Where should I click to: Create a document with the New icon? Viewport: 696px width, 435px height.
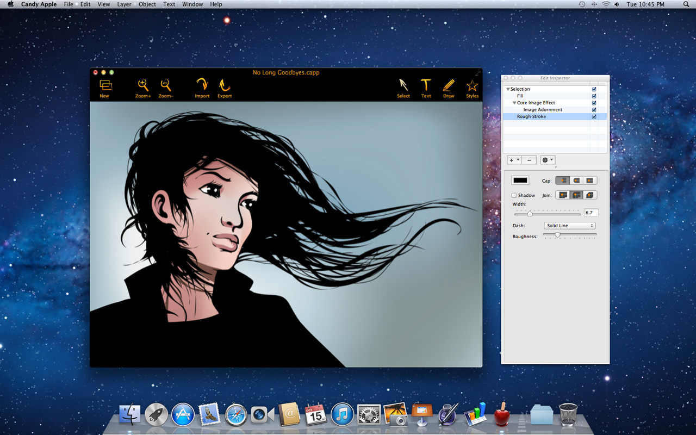(104, 87)
